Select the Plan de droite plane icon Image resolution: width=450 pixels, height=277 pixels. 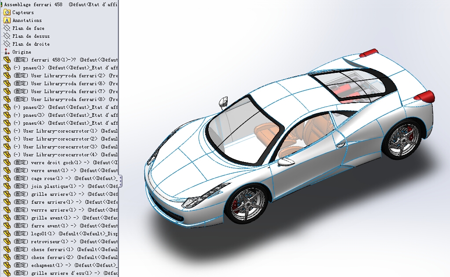coord(7,44)
